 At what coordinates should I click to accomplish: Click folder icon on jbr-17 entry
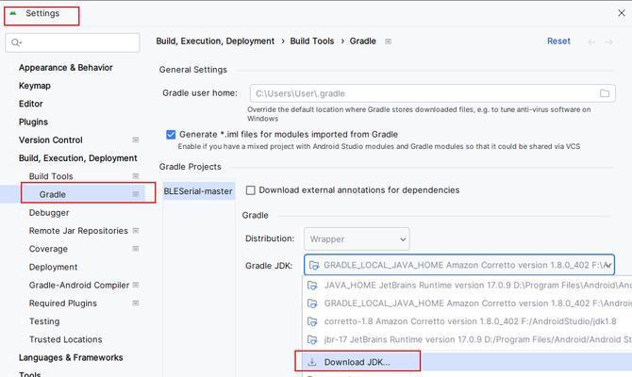click(313, 339)
